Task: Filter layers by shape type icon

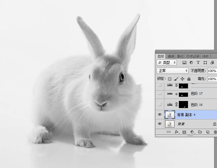Action: (205, 63)
